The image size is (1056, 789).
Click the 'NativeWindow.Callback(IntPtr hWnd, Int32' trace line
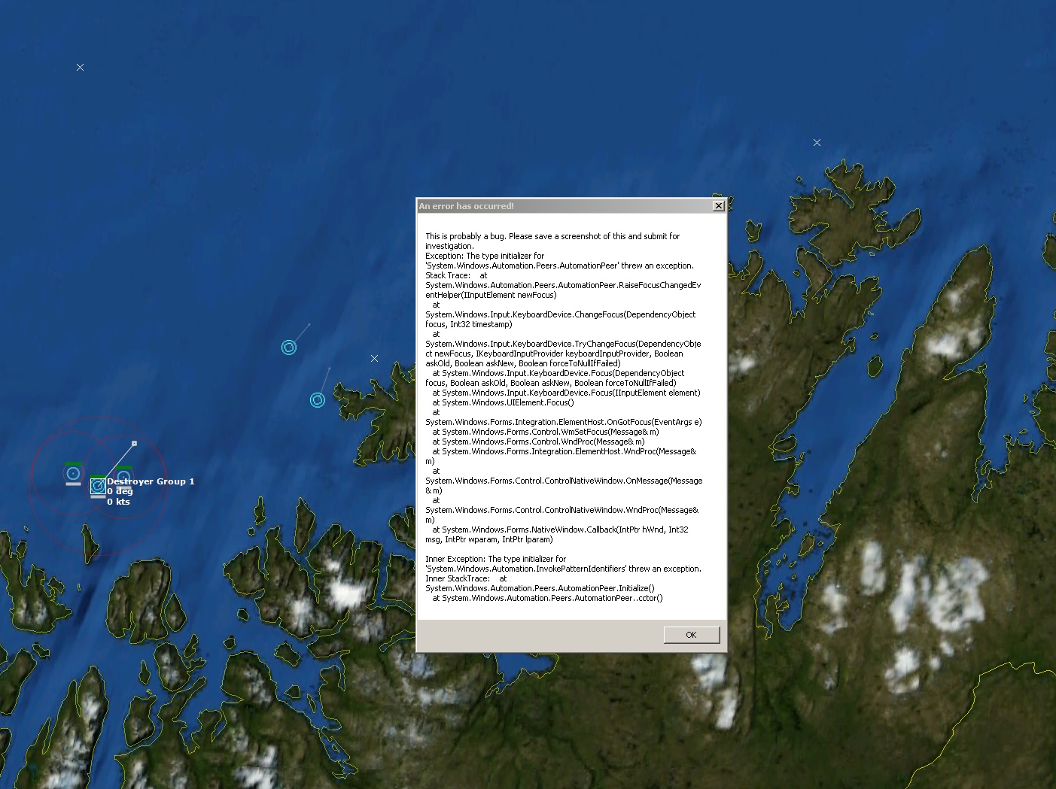(560, 530)
